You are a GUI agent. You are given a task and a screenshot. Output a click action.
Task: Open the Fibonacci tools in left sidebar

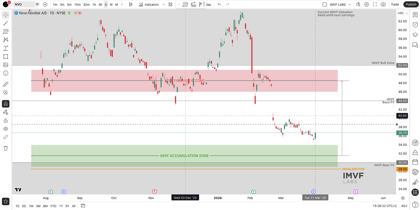(6, 32)
